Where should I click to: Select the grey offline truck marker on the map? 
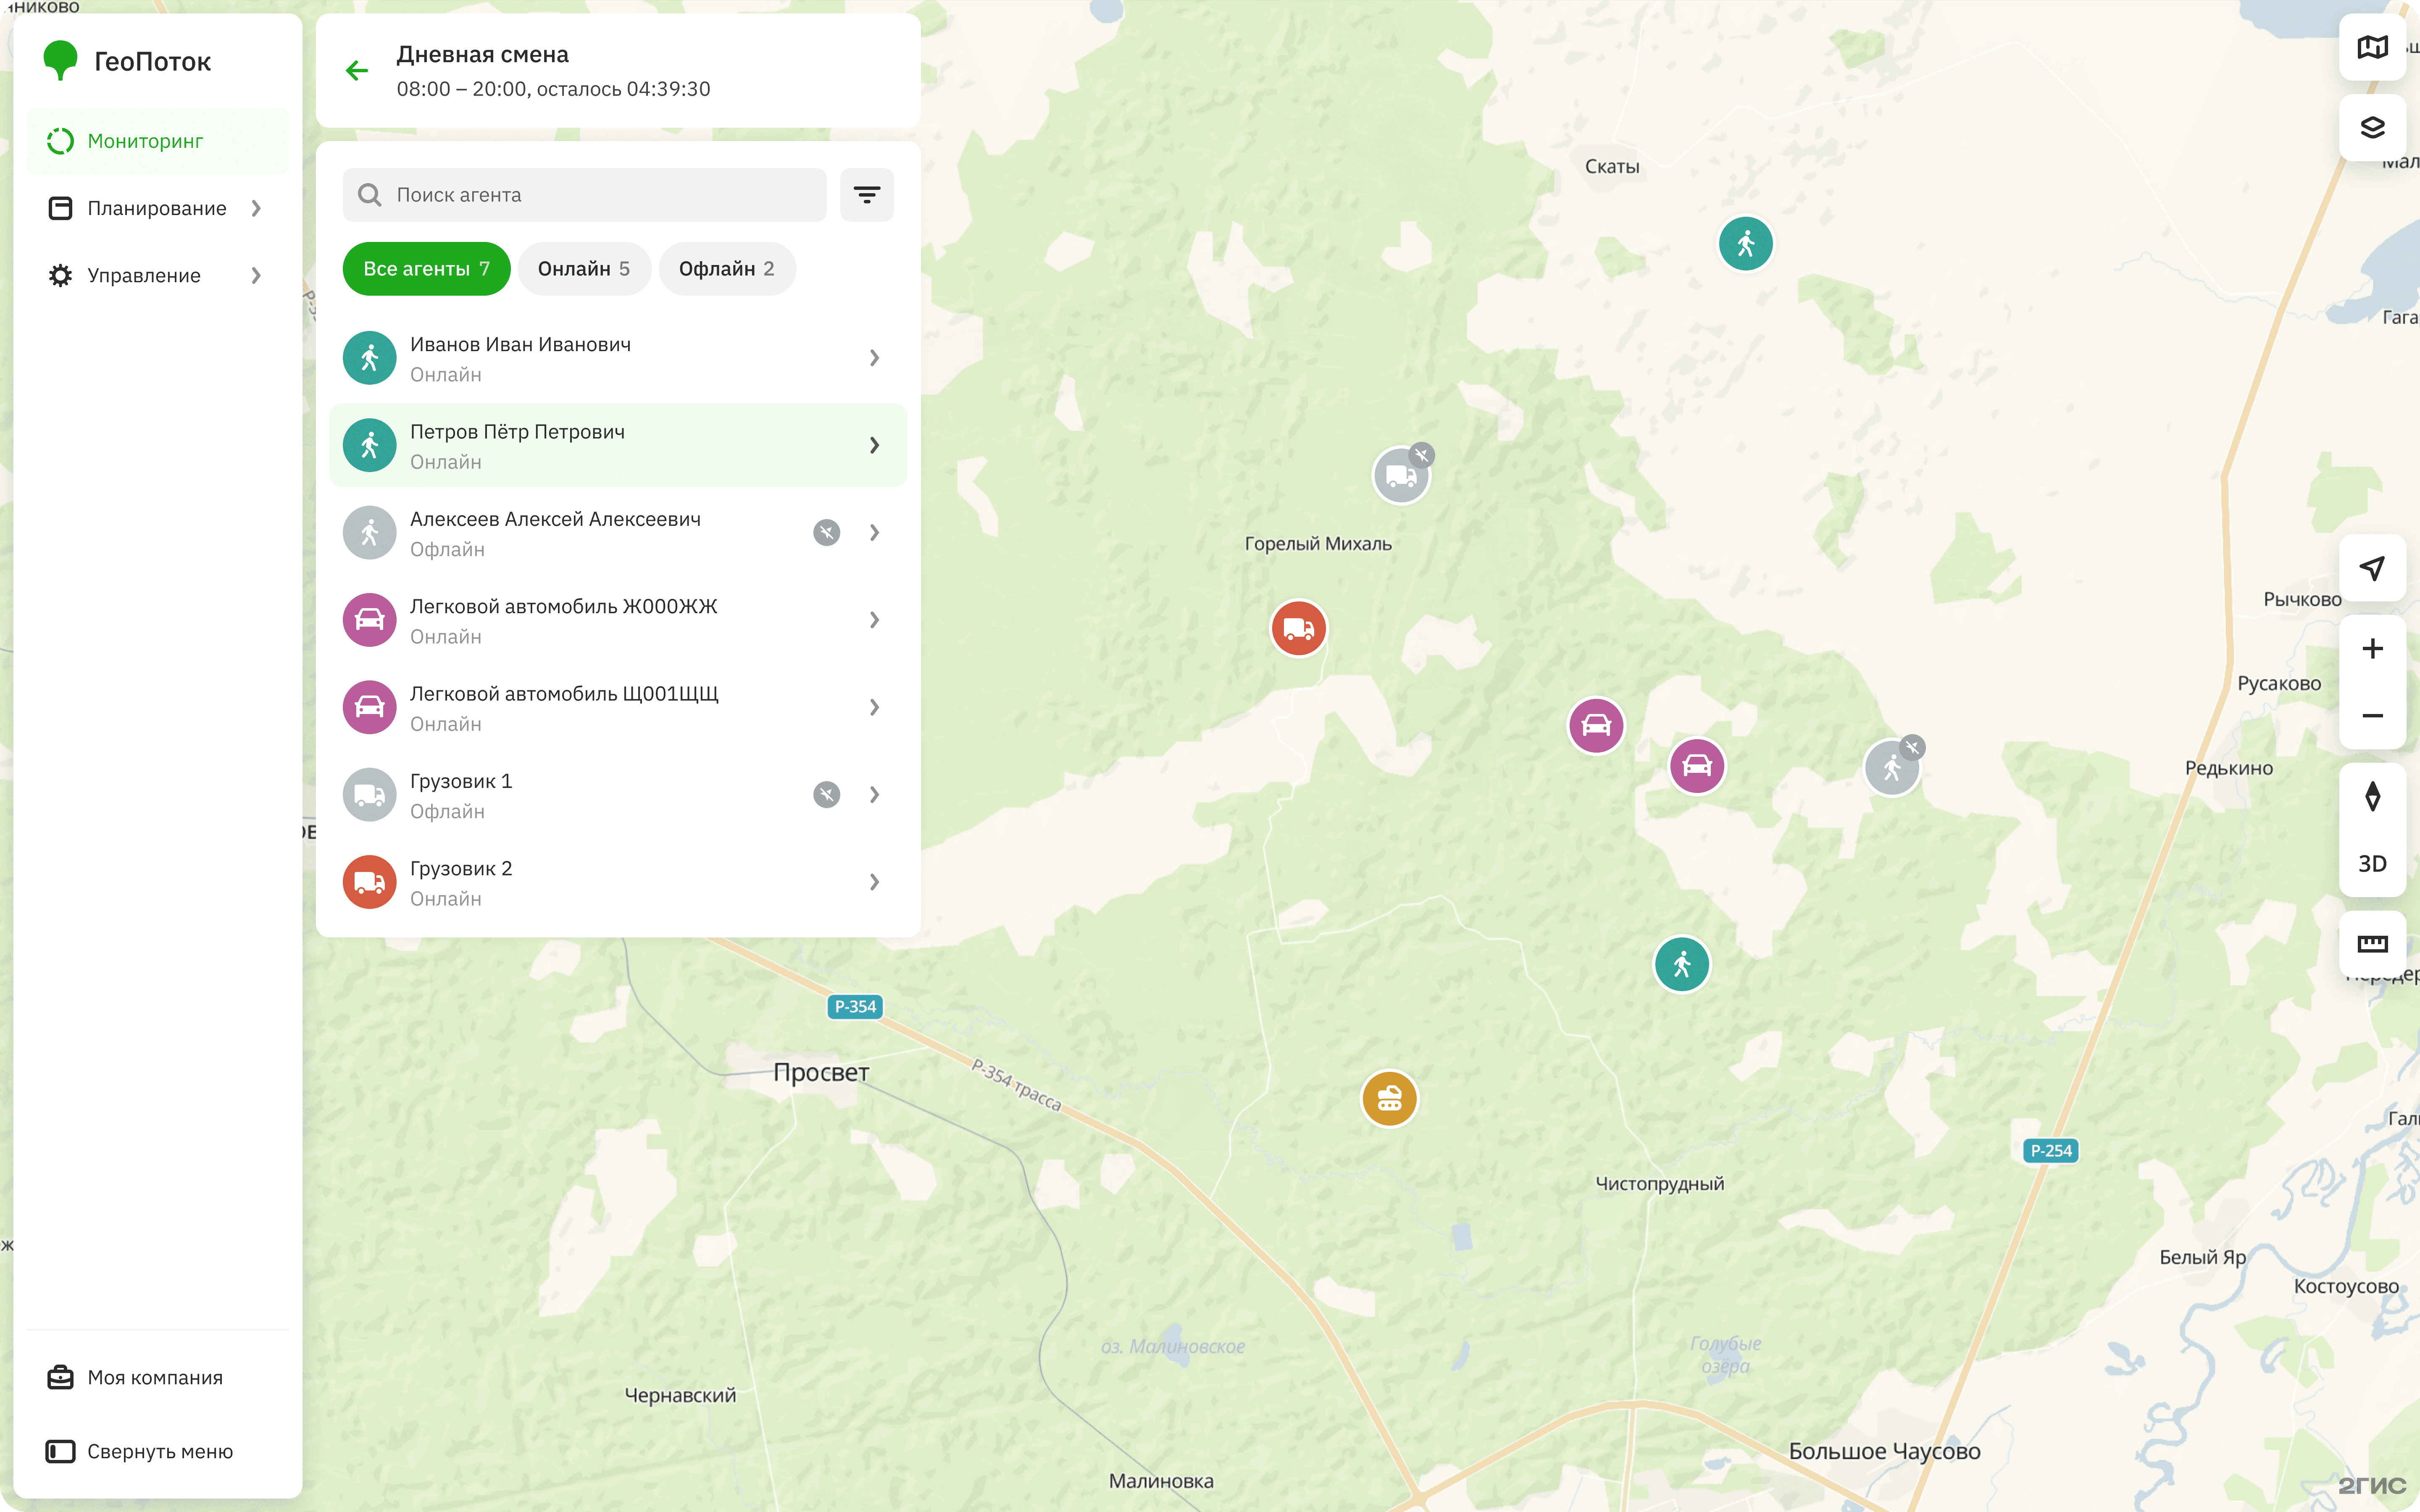click(1401, 476)
